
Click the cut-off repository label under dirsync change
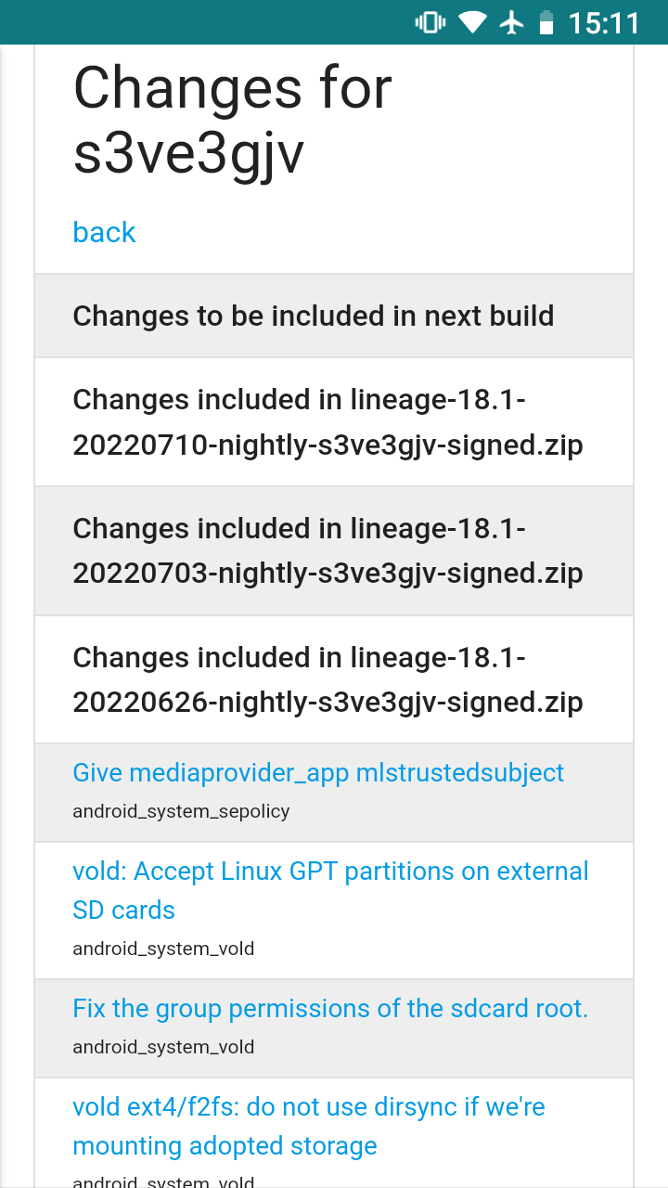point(163,1182)
